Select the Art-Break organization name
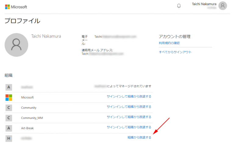The image size is (234, 156). (x=27, y=128)
